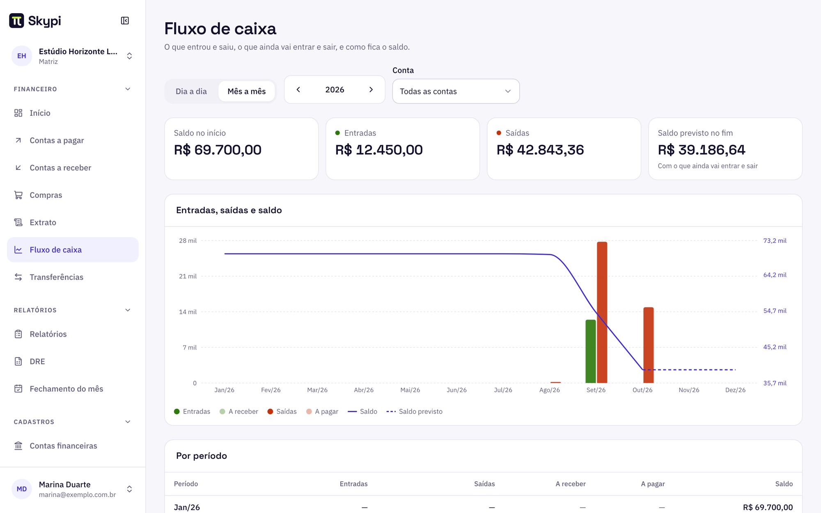Switch to Dia a dia view

[x=191, y=91]
